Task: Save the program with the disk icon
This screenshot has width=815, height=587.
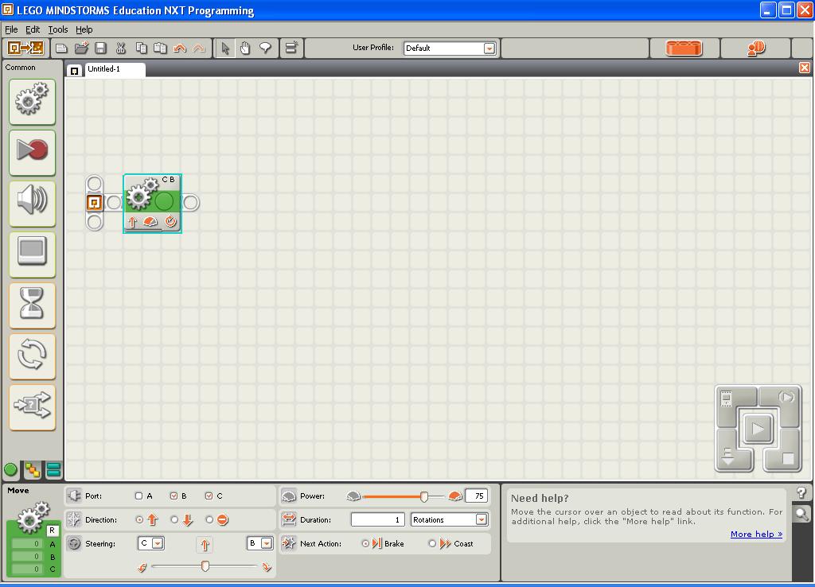Action: point(101,49)
